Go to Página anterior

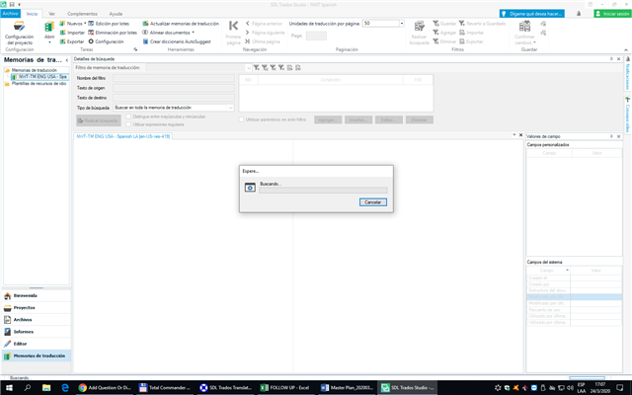point(264,24)
